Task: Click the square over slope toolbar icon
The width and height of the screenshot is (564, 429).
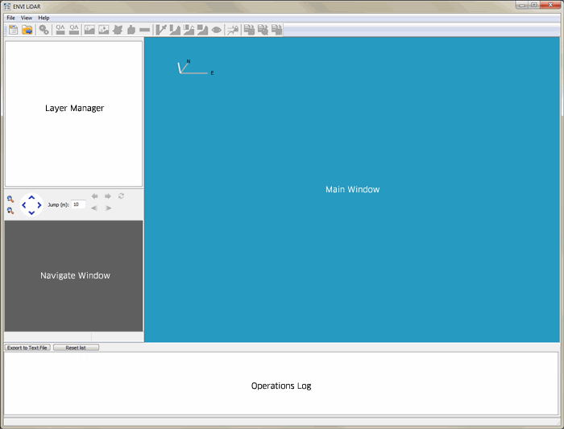Action: (x=203, y=30)
